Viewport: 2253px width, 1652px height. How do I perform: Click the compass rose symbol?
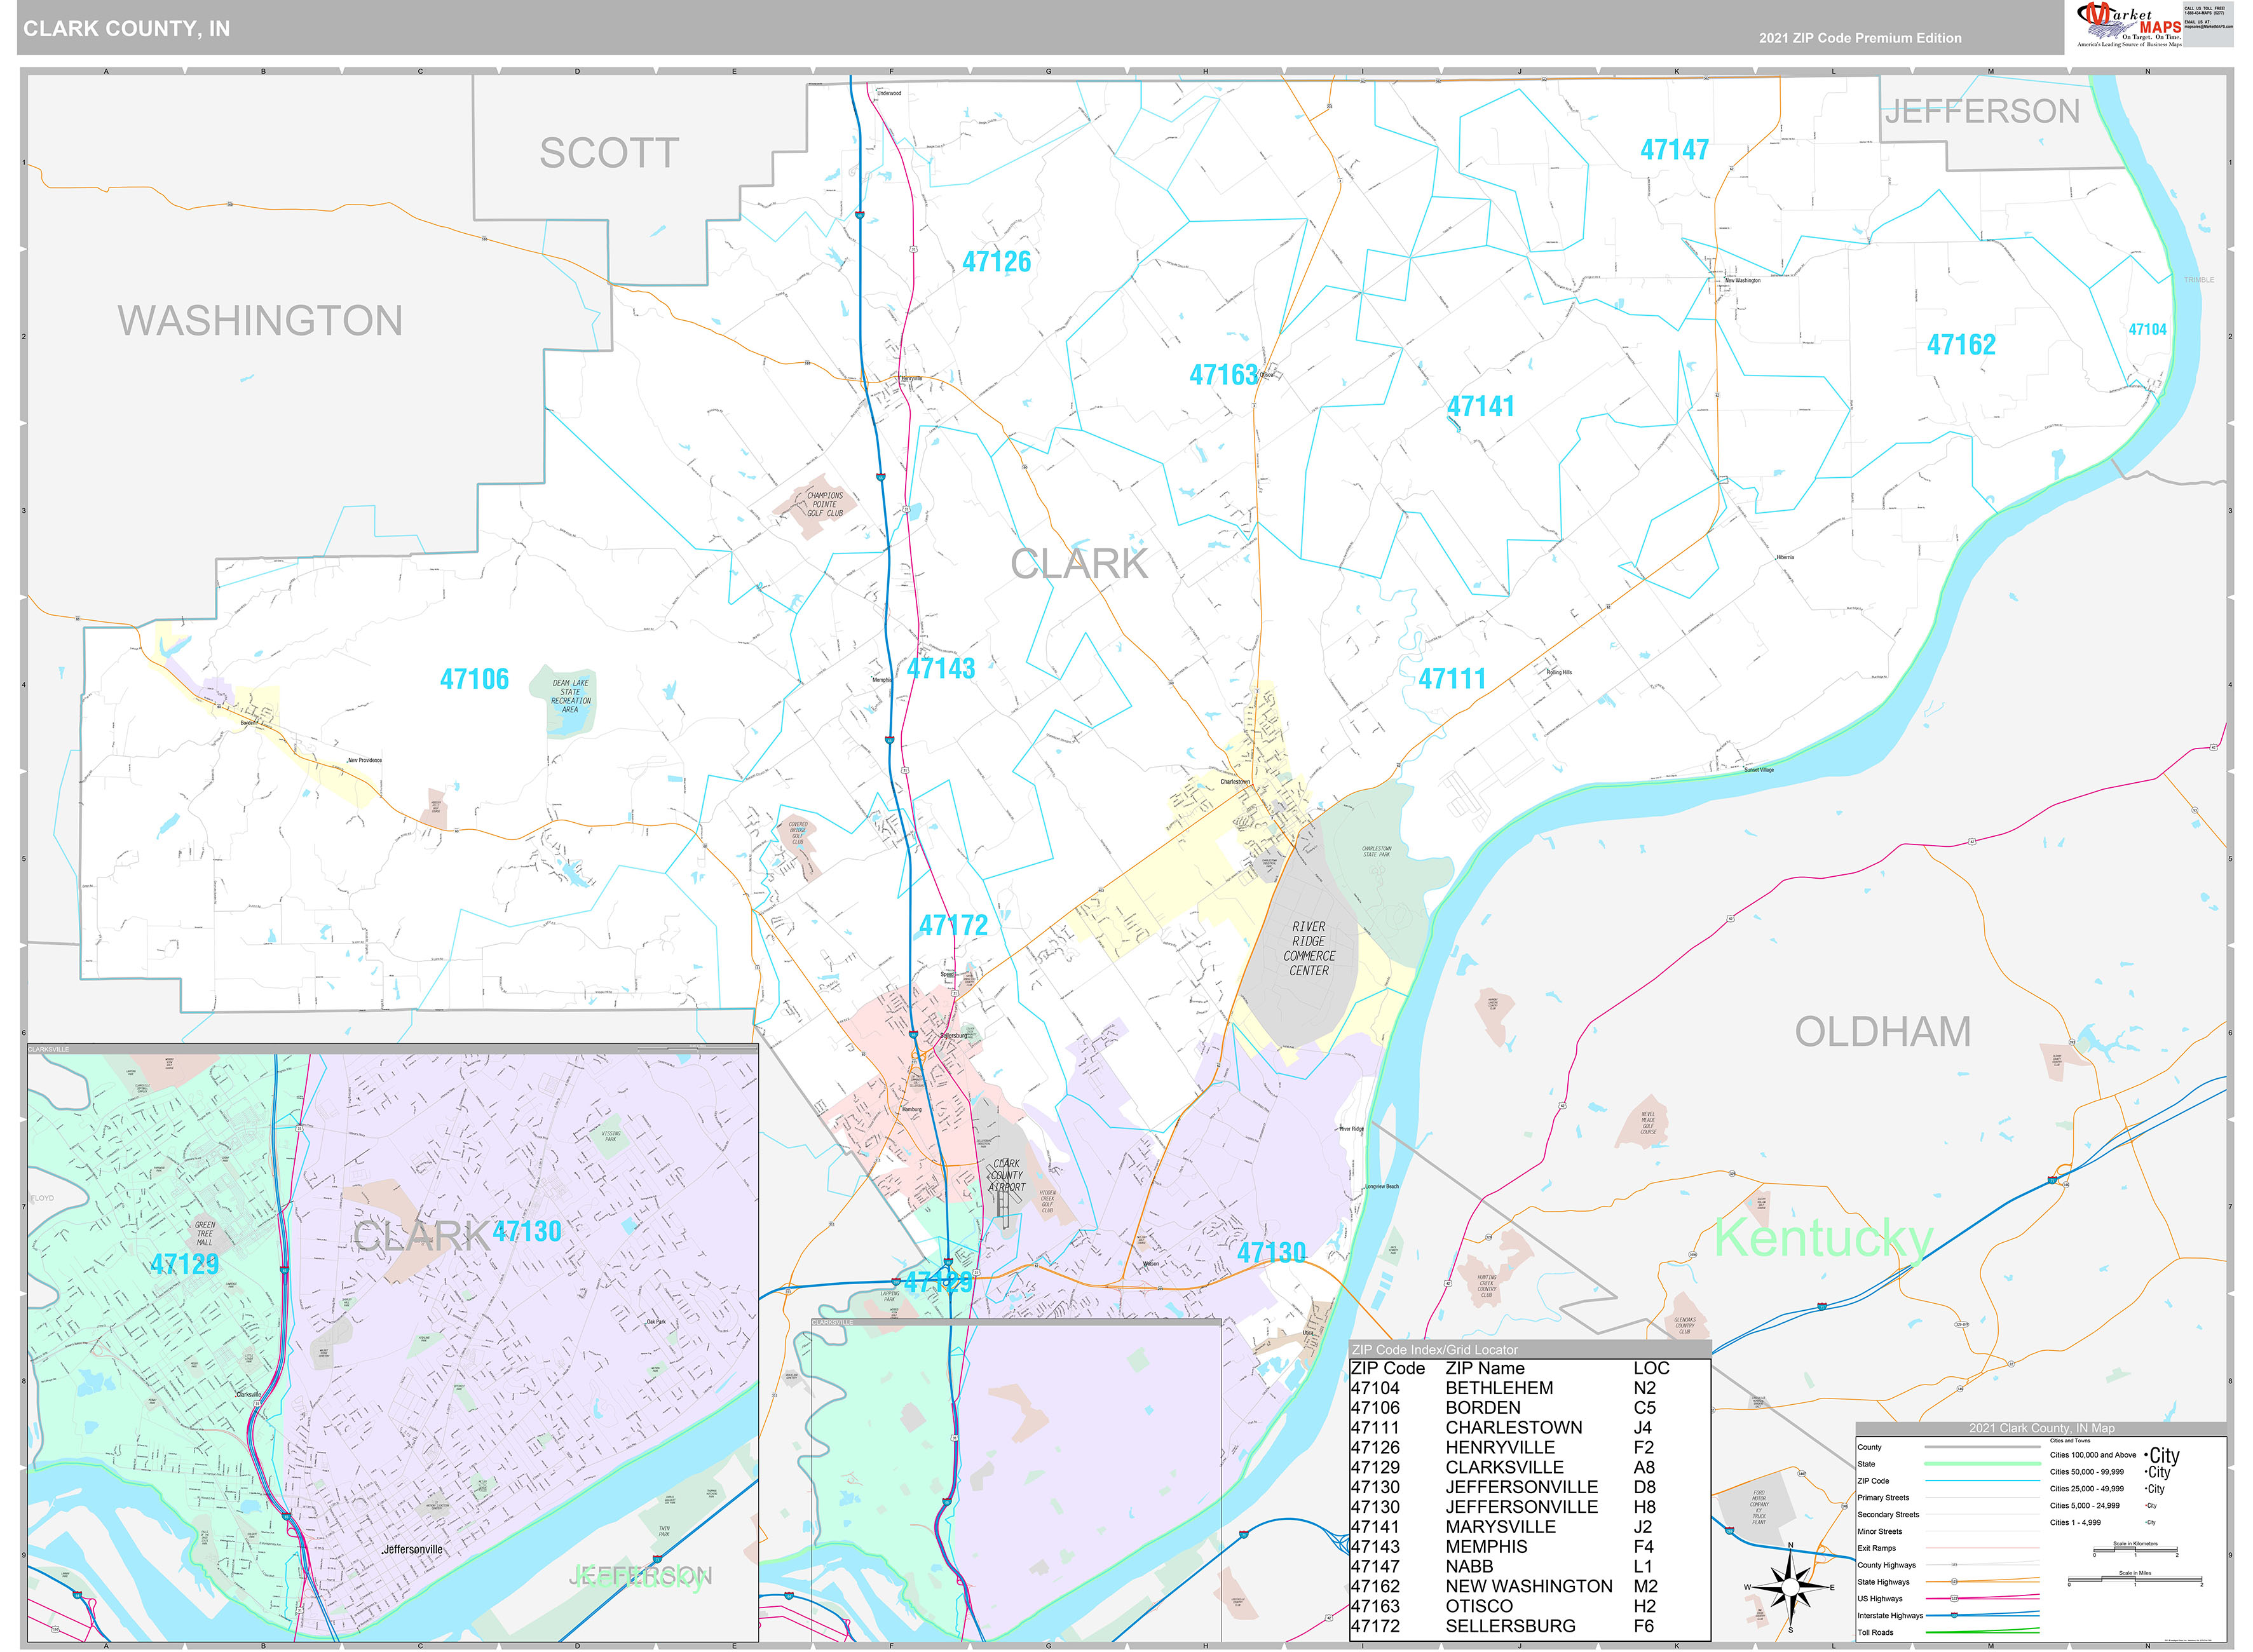[1790, 1587]
